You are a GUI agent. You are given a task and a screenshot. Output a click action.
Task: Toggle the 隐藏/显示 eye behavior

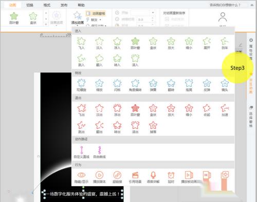click(81, 177)
